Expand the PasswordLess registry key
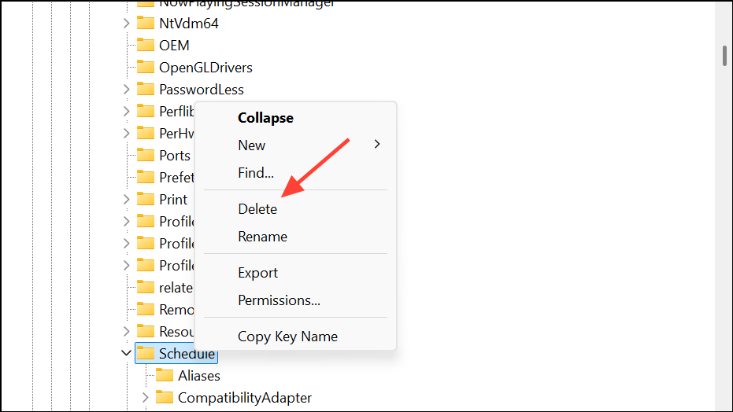This screenshot has height=412, width=733. click(x=126, y=89)
